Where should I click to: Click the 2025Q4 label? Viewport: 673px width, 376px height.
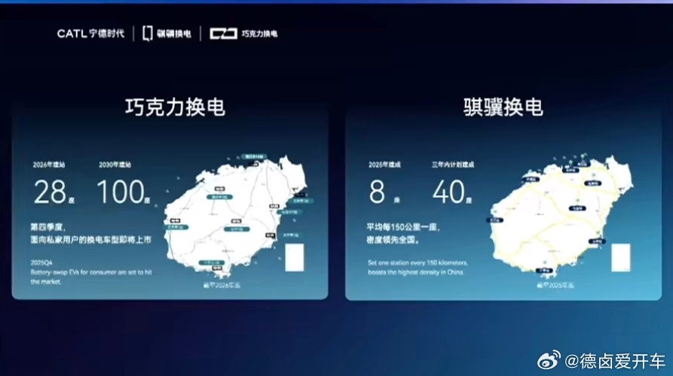[41, 262]
